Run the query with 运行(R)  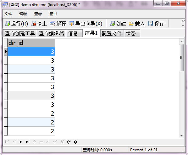pyautogui.click(x=16, y=24)
